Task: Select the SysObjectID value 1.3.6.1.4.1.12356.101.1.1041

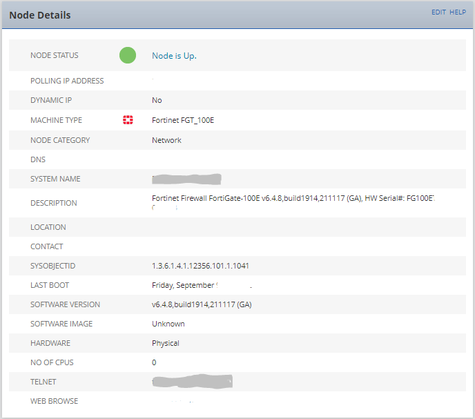Action: point(200,266)
